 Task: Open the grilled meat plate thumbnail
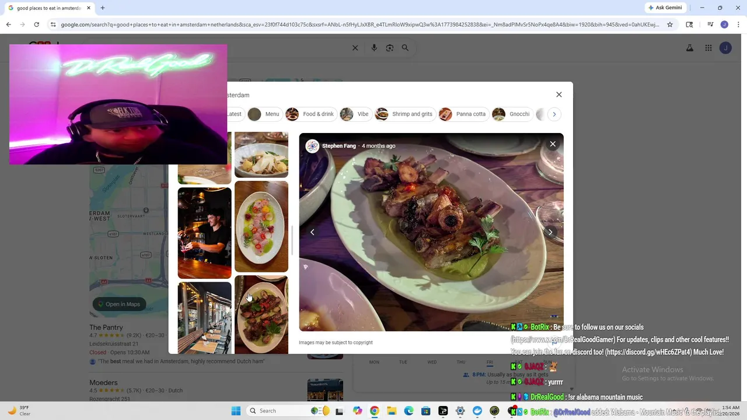point(261,315)
